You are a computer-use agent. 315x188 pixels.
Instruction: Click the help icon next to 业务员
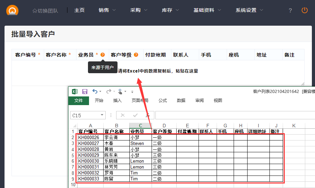pos(103,55)
